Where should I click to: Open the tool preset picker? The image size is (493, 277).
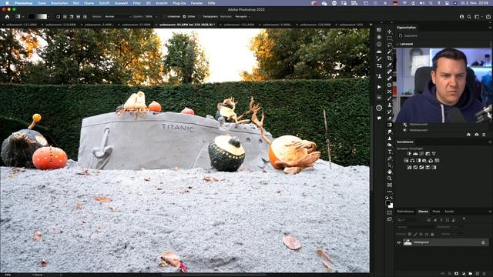(18, 16)
